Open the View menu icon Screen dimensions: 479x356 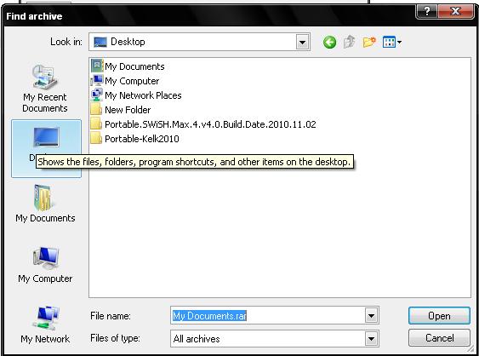point(392,42)
